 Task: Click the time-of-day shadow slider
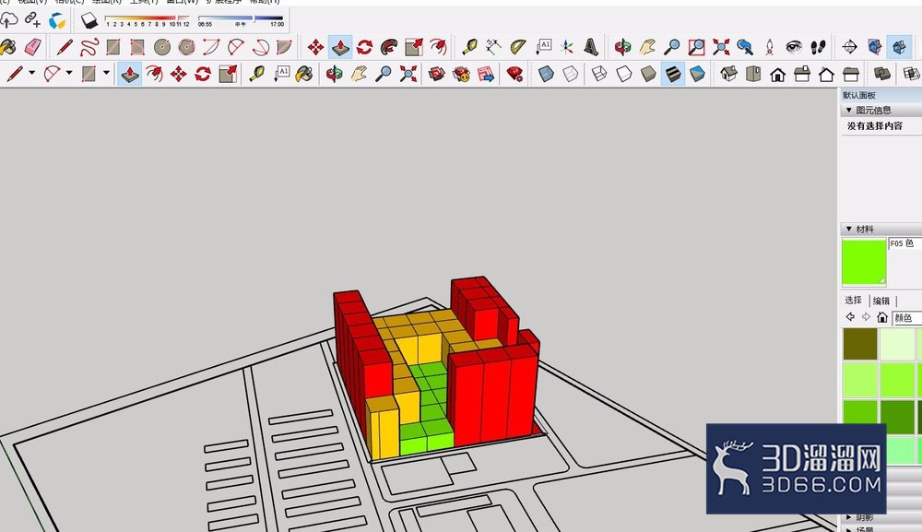click(x=241, y=20)
